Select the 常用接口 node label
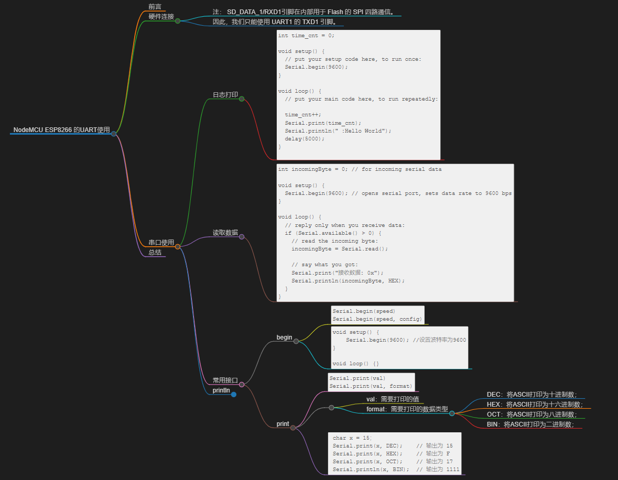This screenshot has height=480, width=618. click(x=225, y=380)
